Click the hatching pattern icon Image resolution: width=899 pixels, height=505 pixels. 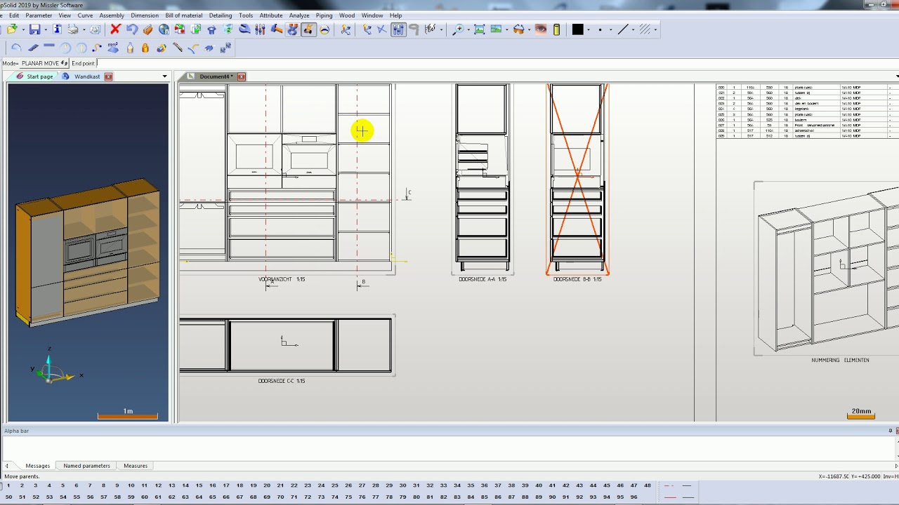click(644, 29)
